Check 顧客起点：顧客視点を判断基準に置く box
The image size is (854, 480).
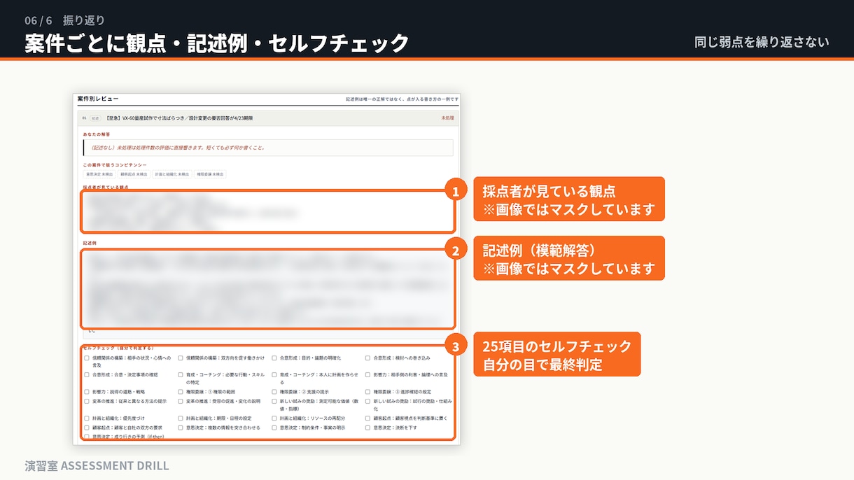pos(368,418)
